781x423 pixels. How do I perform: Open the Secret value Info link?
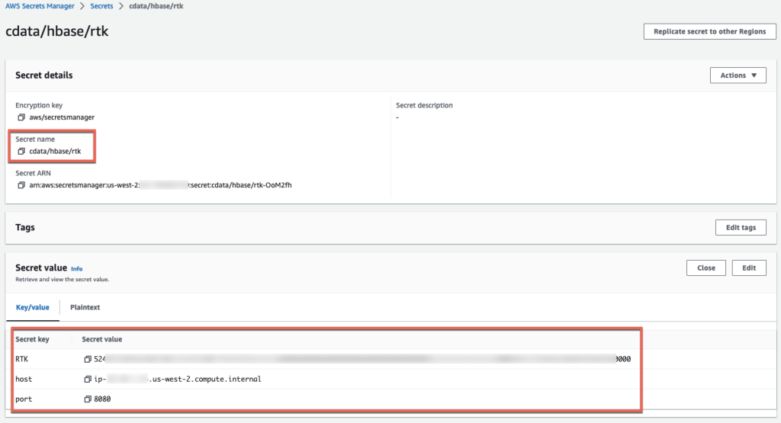pos(77,269)
